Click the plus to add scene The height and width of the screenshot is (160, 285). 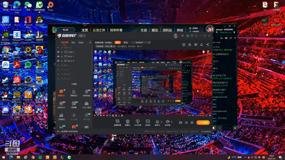(x=90, y=43)
